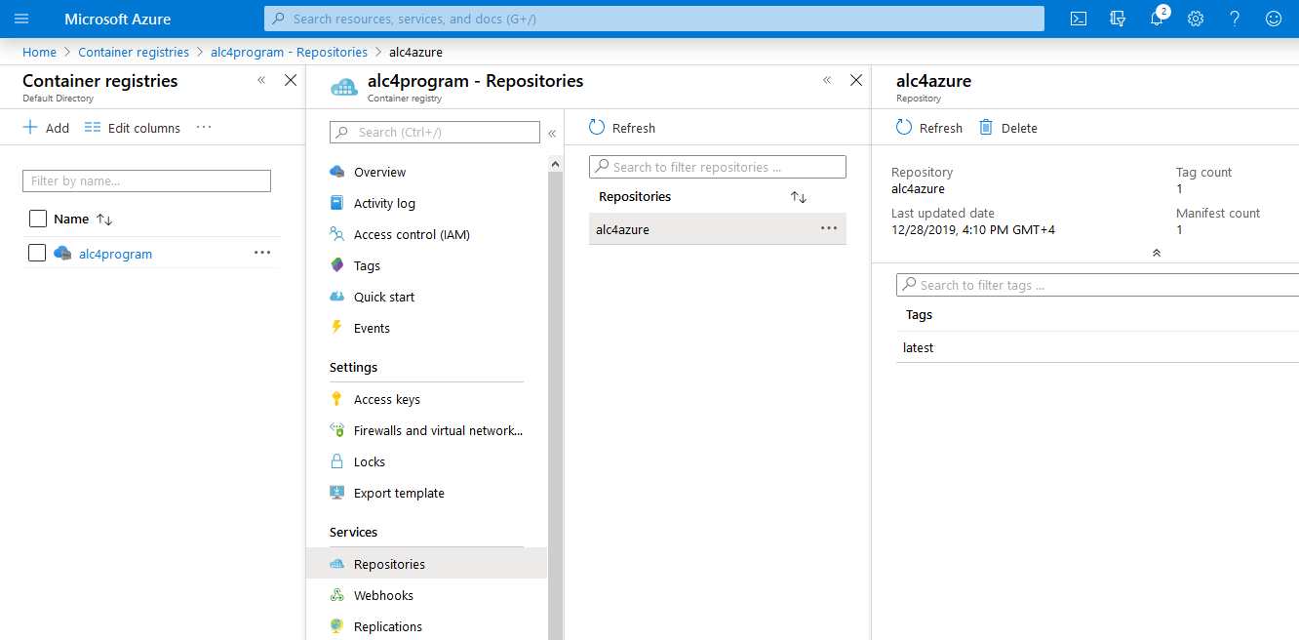Open the help question mark
Image resolution: width=1299 pixels, height=640 pixels.
[x=1235, y=19]
